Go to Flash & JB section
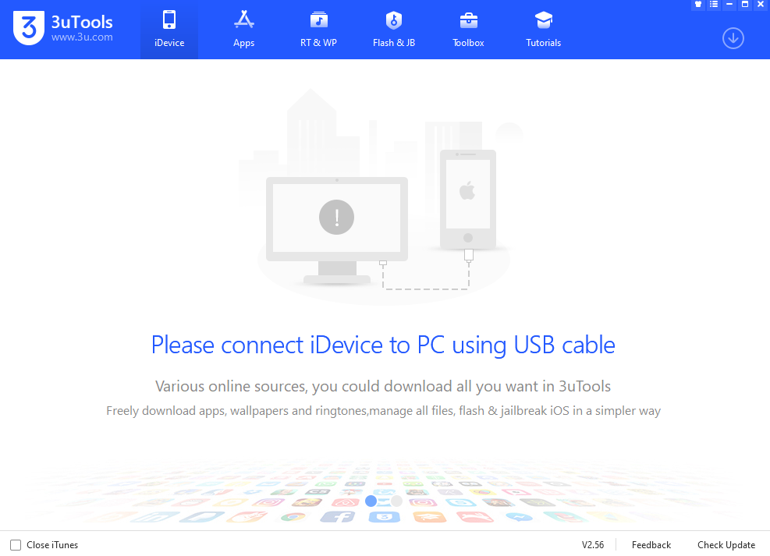 point(394,30)
